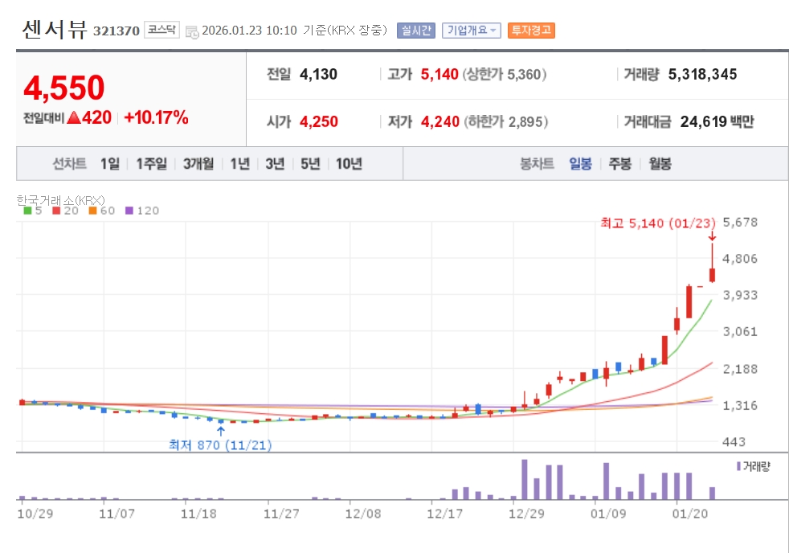Click the 코스닥 market badge
Screen dimensions: 789x553
click(x=162, y=31)
